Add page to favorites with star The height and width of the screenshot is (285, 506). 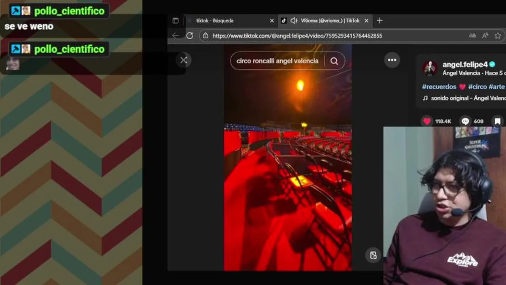tap(498, 36)
